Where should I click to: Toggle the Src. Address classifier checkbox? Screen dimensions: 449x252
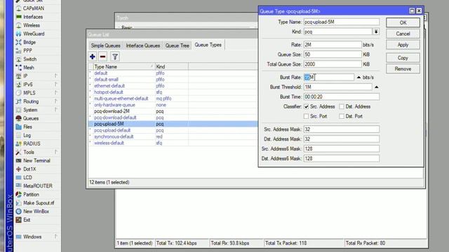[306, 106]
